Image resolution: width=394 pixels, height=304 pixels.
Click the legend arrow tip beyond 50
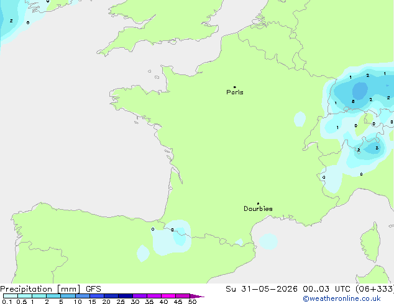click(x=197, y=296)
